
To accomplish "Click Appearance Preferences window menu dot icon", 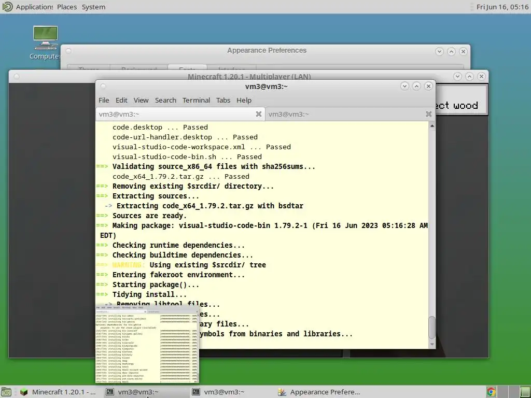I will 68,51.
